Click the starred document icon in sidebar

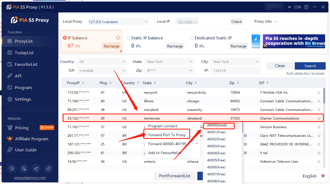coord(24,168)
